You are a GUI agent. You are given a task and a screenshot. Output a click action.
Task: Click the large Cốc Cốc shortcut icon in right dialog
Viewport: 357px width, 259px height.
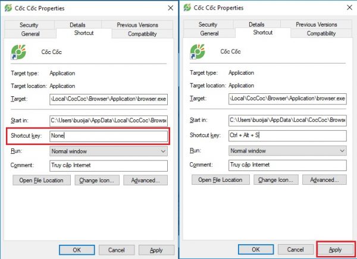click(x=198, y=52)
